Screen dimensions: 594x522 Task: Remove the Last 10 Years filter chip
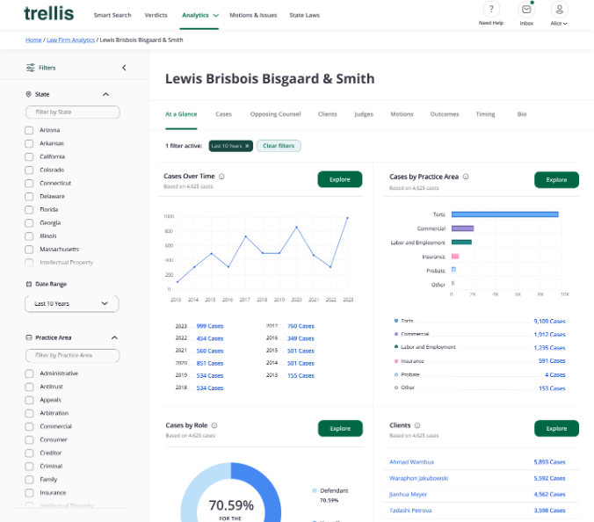(247, 146)
